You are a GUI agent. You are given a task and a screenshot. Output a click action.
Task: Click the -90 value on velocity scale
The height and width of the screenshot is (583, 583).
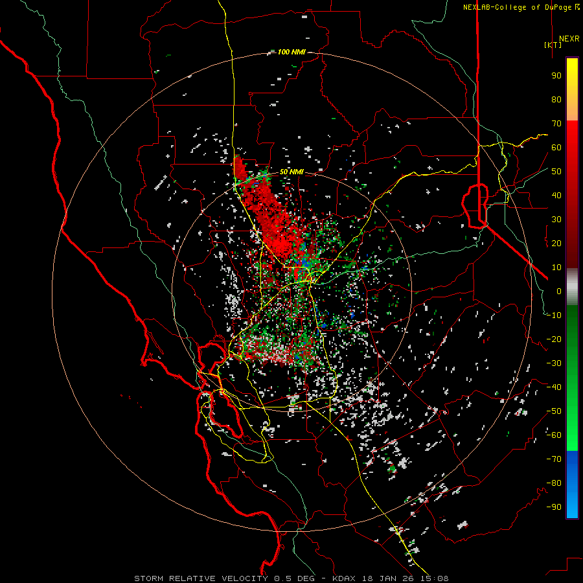click(x=554, y=507)
